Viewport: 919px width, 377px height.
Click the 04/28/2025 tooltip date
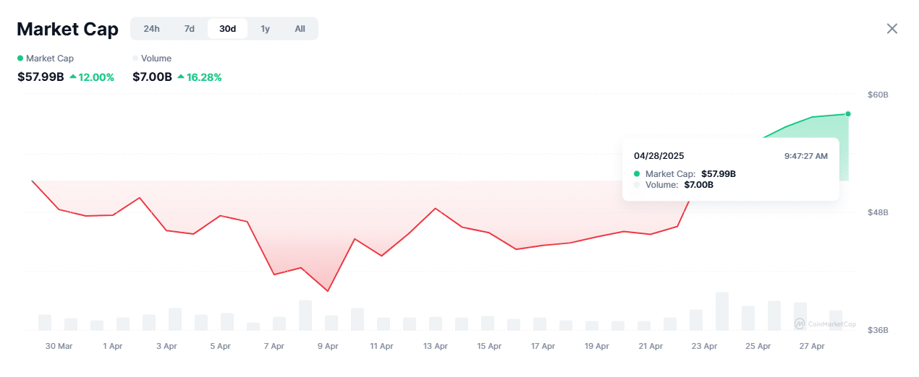click(658, 156)
